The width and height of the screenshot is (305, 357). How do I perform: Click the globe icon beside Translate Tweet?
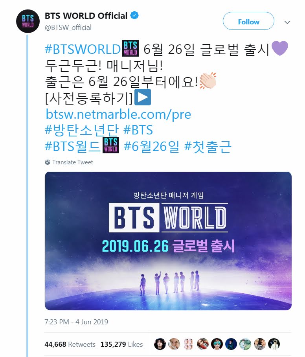click(48, 162)
